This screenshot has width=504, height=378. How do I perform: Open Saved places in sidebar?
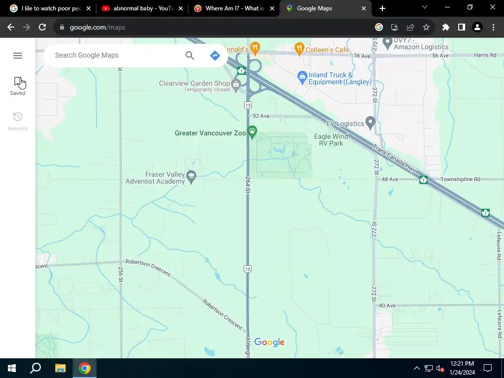(x=18, y=86)
